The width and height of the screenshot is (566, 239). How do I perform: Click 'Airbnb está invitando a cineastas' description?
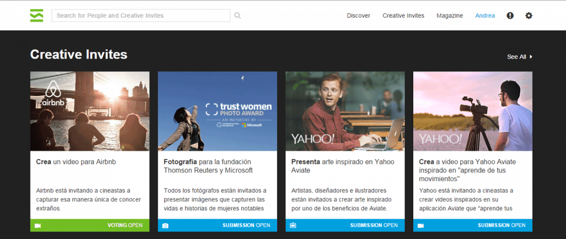(x=88, y=199)
